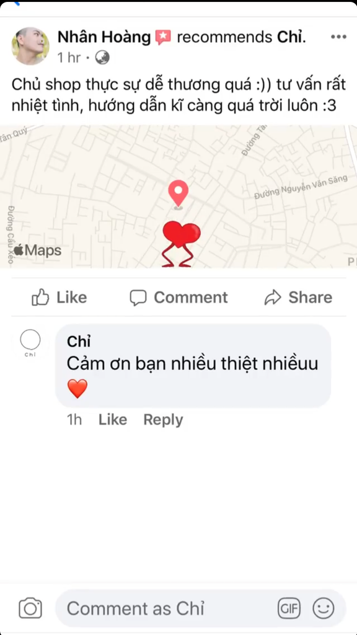357x635 pixels.
Task: Tap the globe public audience icon
Action: (102, 58)
